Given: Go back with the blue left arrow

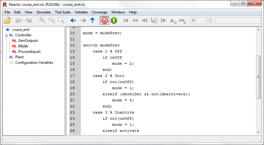Looking at the screenshot, I should coord(73,21).
